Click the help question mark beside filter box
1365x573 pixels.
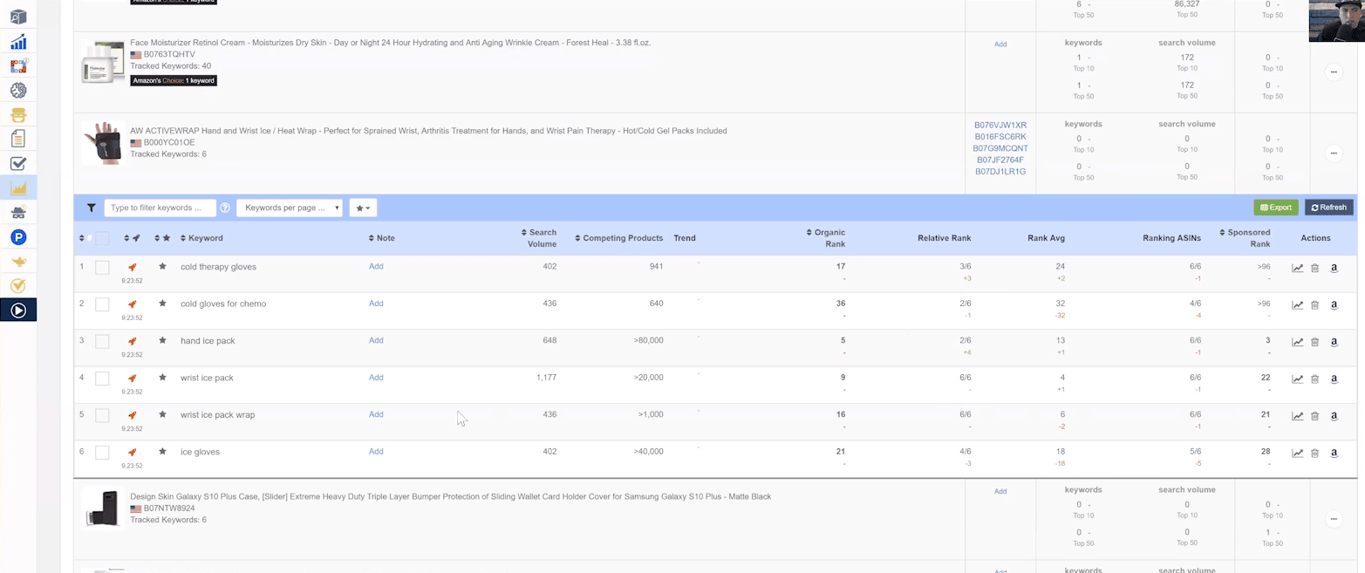pos(225,208)
